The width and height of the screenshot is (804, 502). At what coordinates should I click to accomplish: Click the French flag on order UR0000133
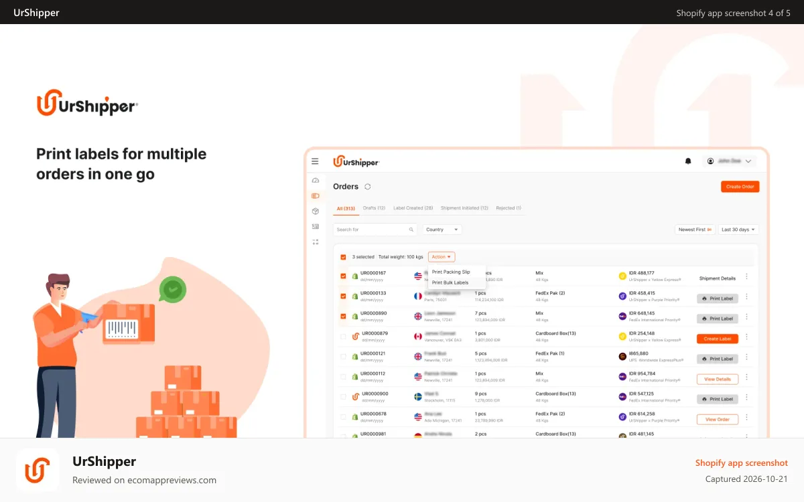point(418,296)
